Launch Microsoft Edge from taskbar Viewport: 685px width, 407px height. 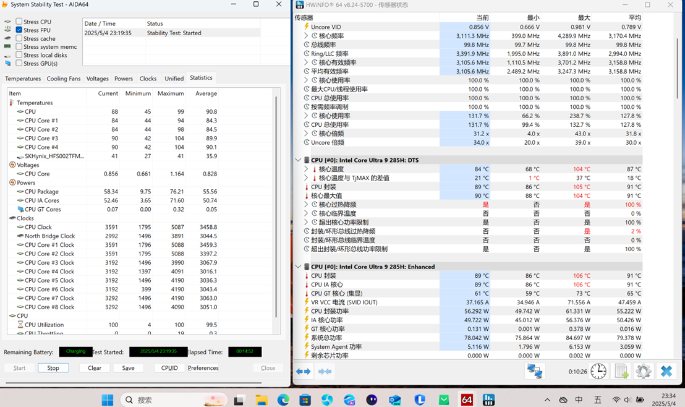pos(283,400)
